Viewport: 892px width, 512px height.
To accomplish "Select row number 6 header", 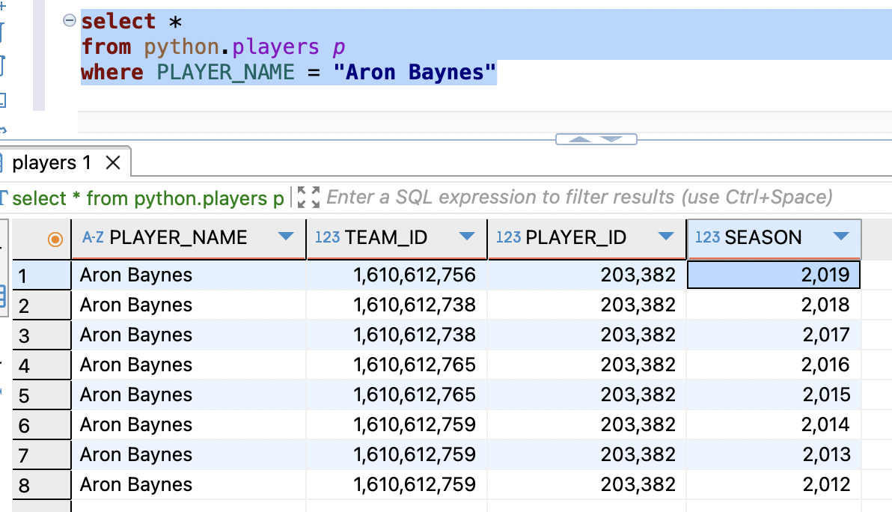I will (x=41, y=425).
